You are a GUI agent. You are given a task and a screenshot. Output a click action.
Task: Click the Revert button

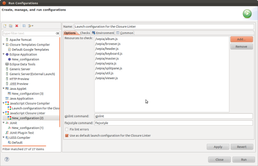pyautogui.click(x=242, y=147)
